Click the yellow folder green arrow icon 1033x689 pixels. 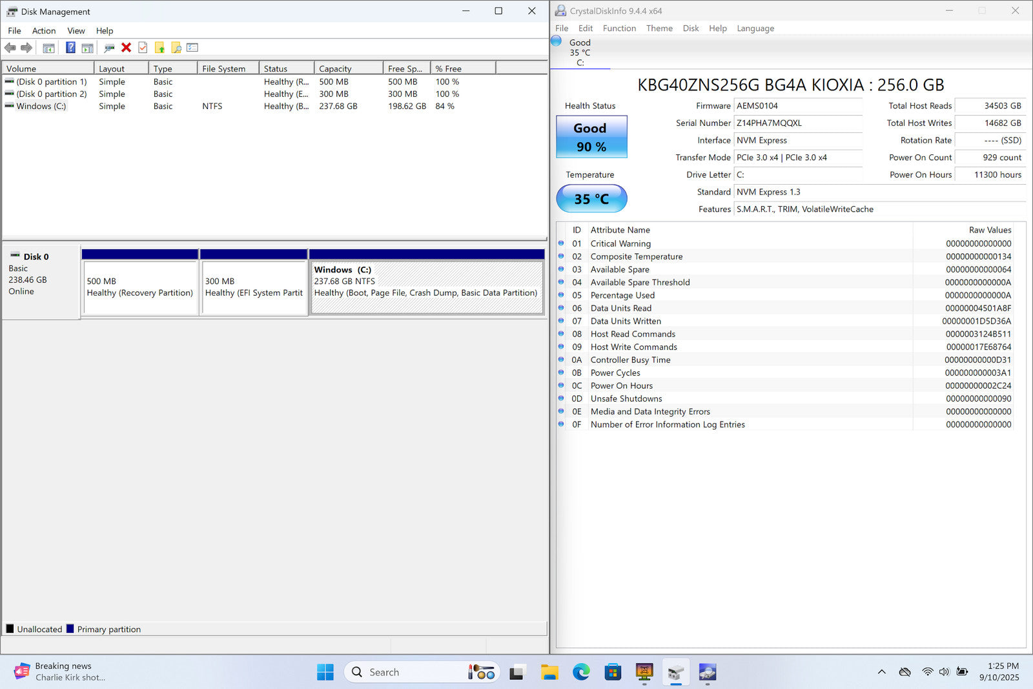(x=159, y=48)
